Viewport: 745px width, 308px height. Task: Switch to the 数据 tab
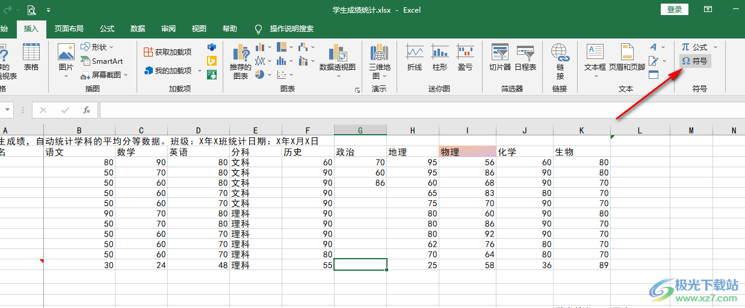[138, 29]
